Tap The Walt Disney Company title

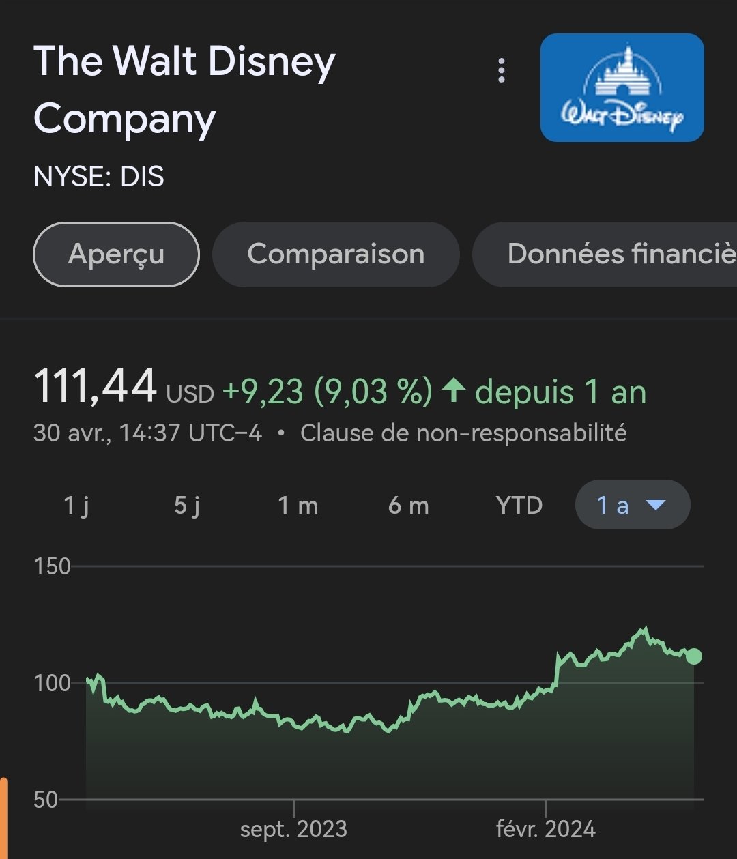click(x=184, y=90)
